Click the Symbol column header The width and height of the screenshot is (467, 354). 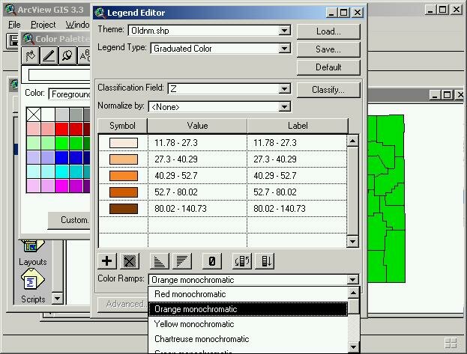click(x=122, y=126)
